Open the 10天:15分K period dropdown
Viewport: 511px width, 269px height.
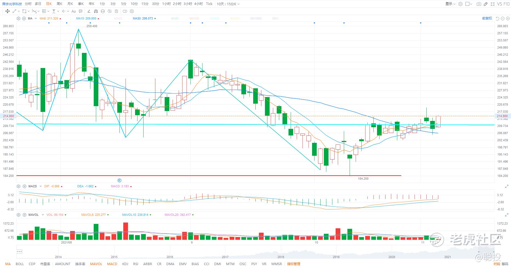click(228, 4)
